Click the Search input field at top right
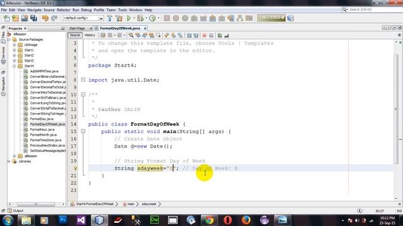The image size is (403, 226). (x=375, y=9)
